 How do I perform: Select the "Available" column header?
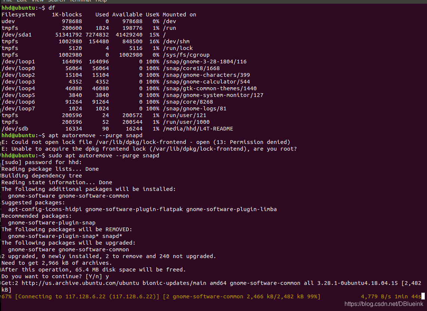[x=127, y=15]
